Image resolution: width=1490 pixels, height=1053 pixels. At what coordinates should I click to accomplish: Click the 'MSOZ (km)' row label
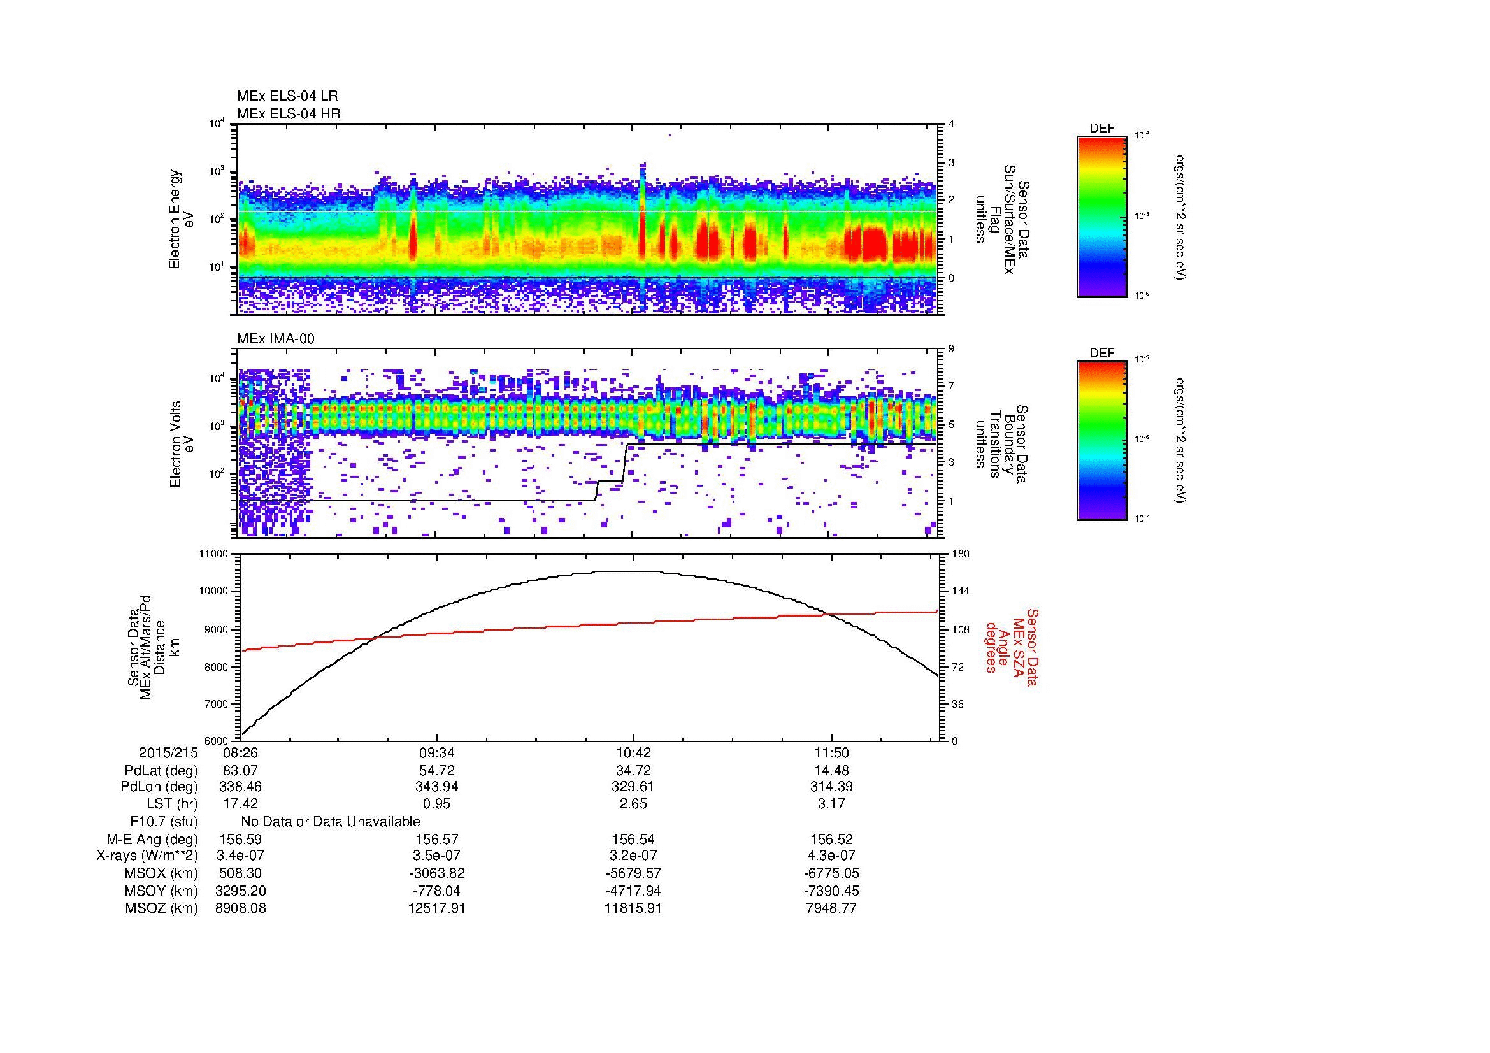tap(162, 908)
